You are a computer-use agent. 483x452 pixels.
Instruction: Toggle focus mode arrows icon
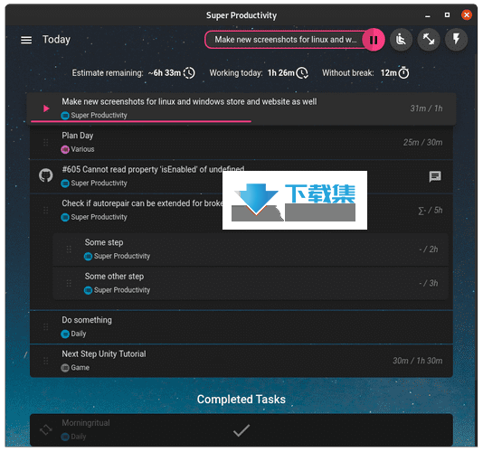coord(429,40)
